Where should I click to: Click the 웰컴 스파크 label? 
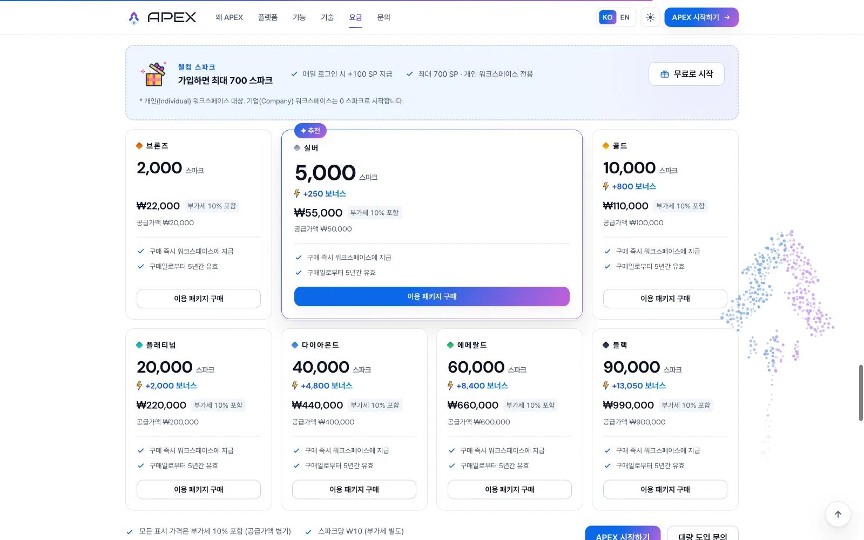point(197,67)
